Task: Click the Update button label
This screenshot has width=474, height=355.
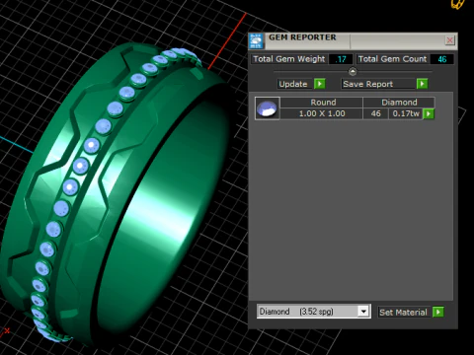Action: 293,84
